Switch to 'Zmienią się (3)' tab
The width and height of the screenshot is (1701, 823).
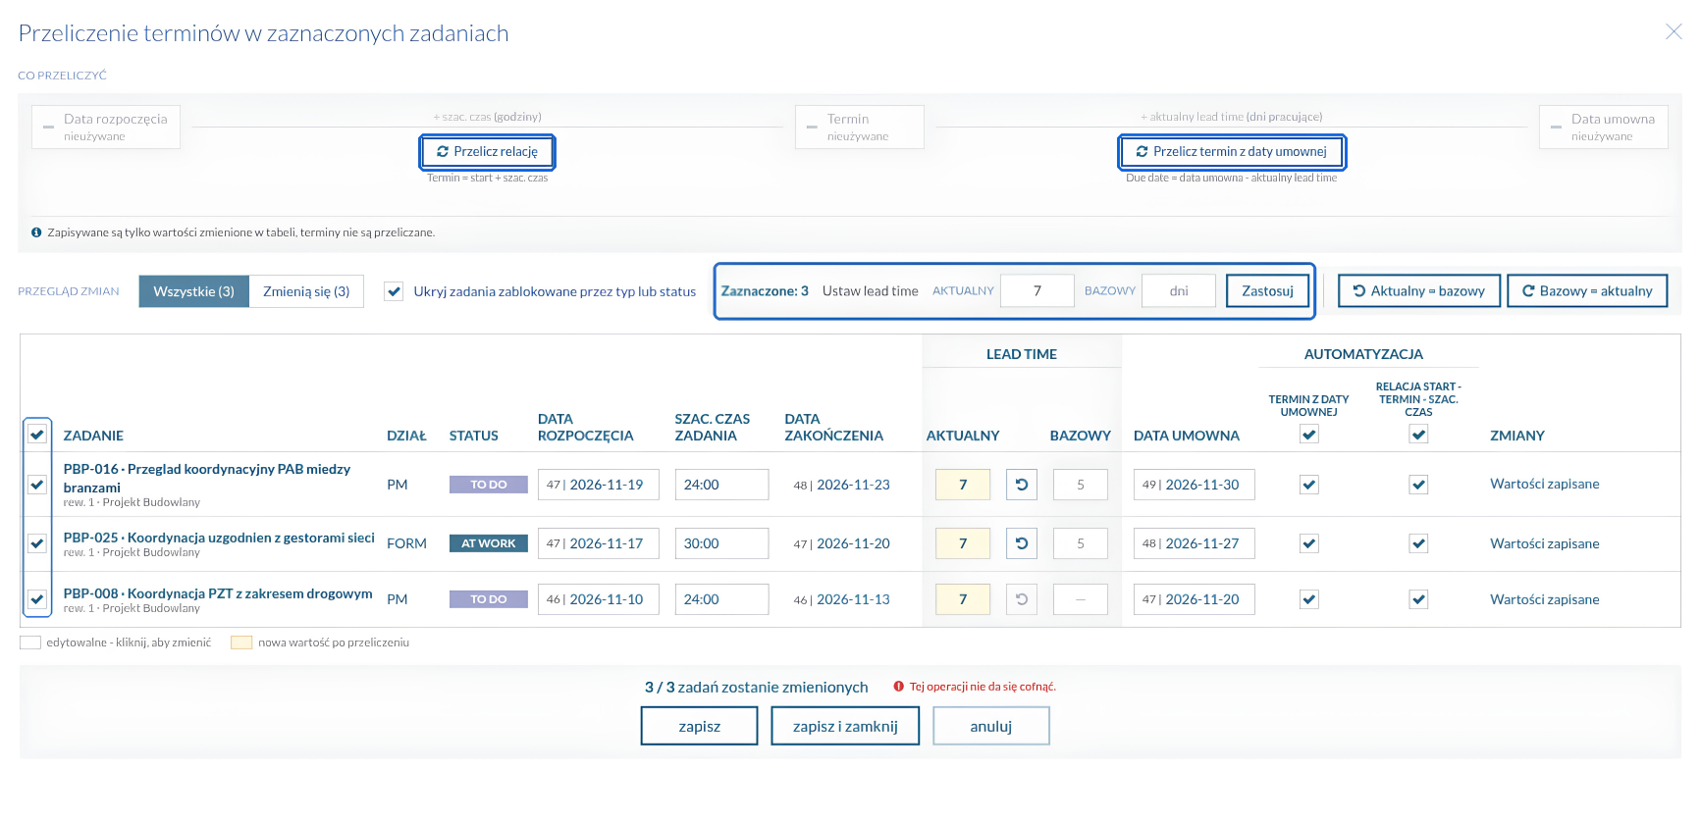click(x=306, y=291)
